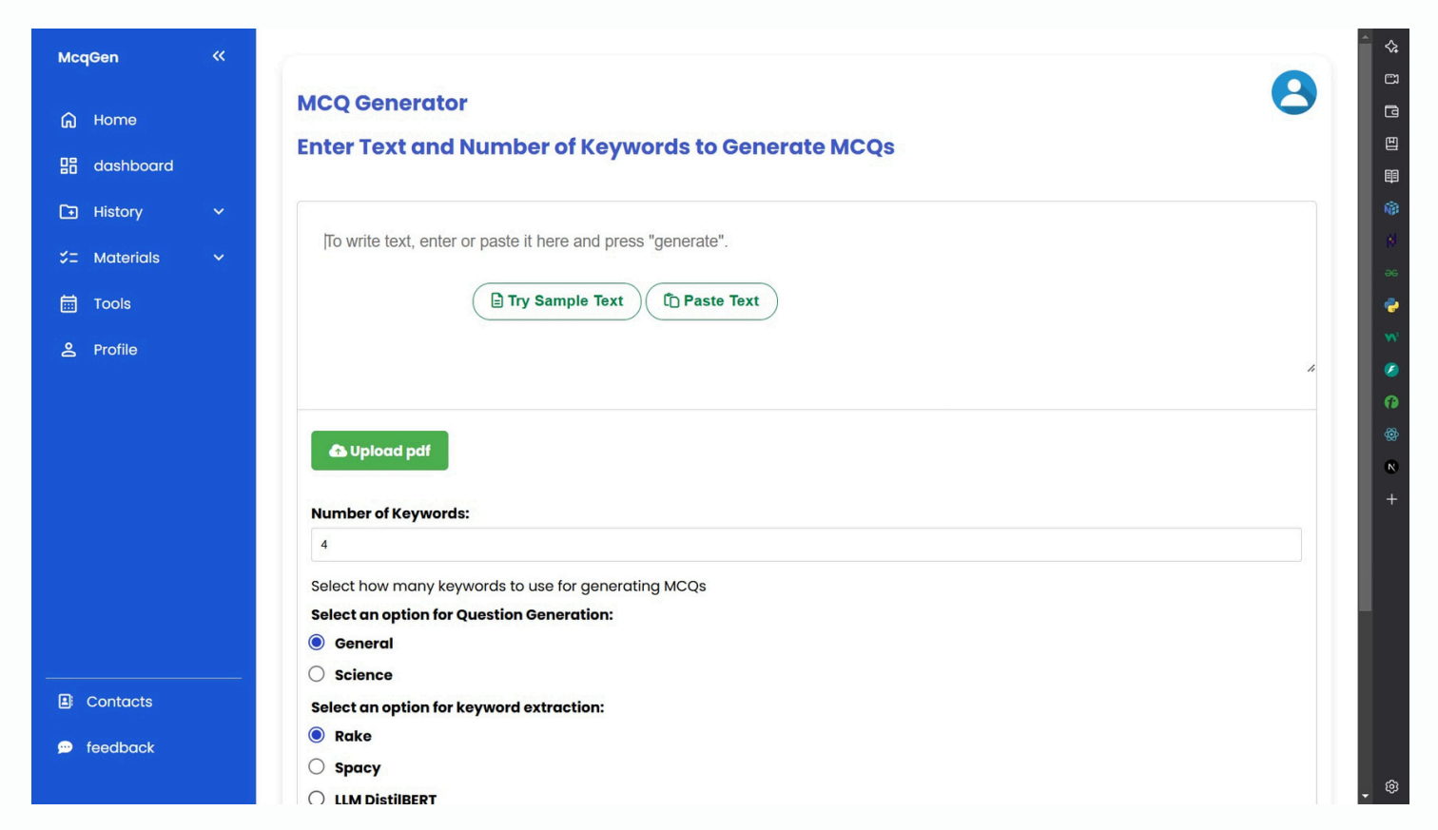Click the "MCQ Generator" heading

[382, 103]
